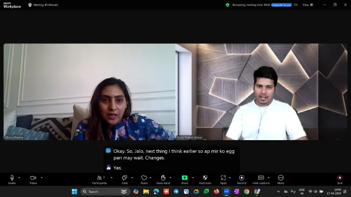The image size is (351, 197).
Task: Open File Explorer from taskbar
Action: [x=146, y=191]
